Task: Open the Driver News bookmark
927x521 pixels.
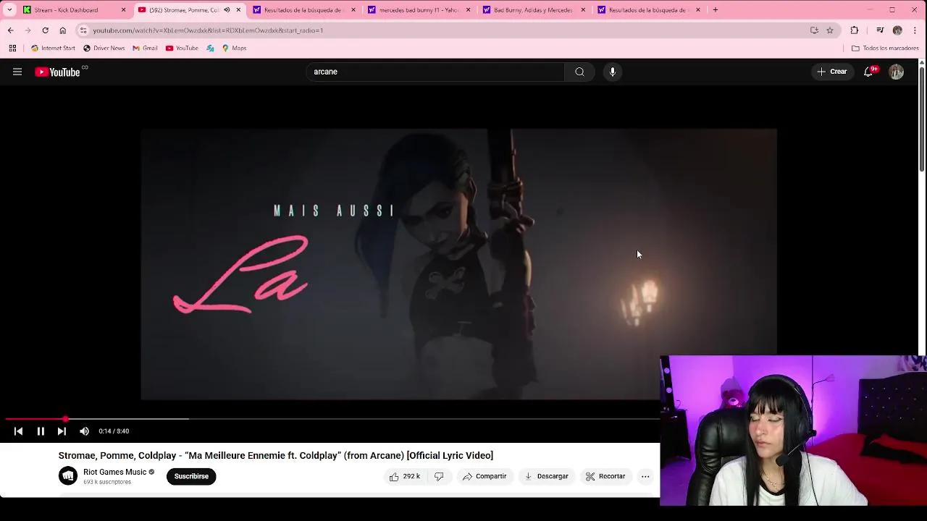Action: pos(104,48)
